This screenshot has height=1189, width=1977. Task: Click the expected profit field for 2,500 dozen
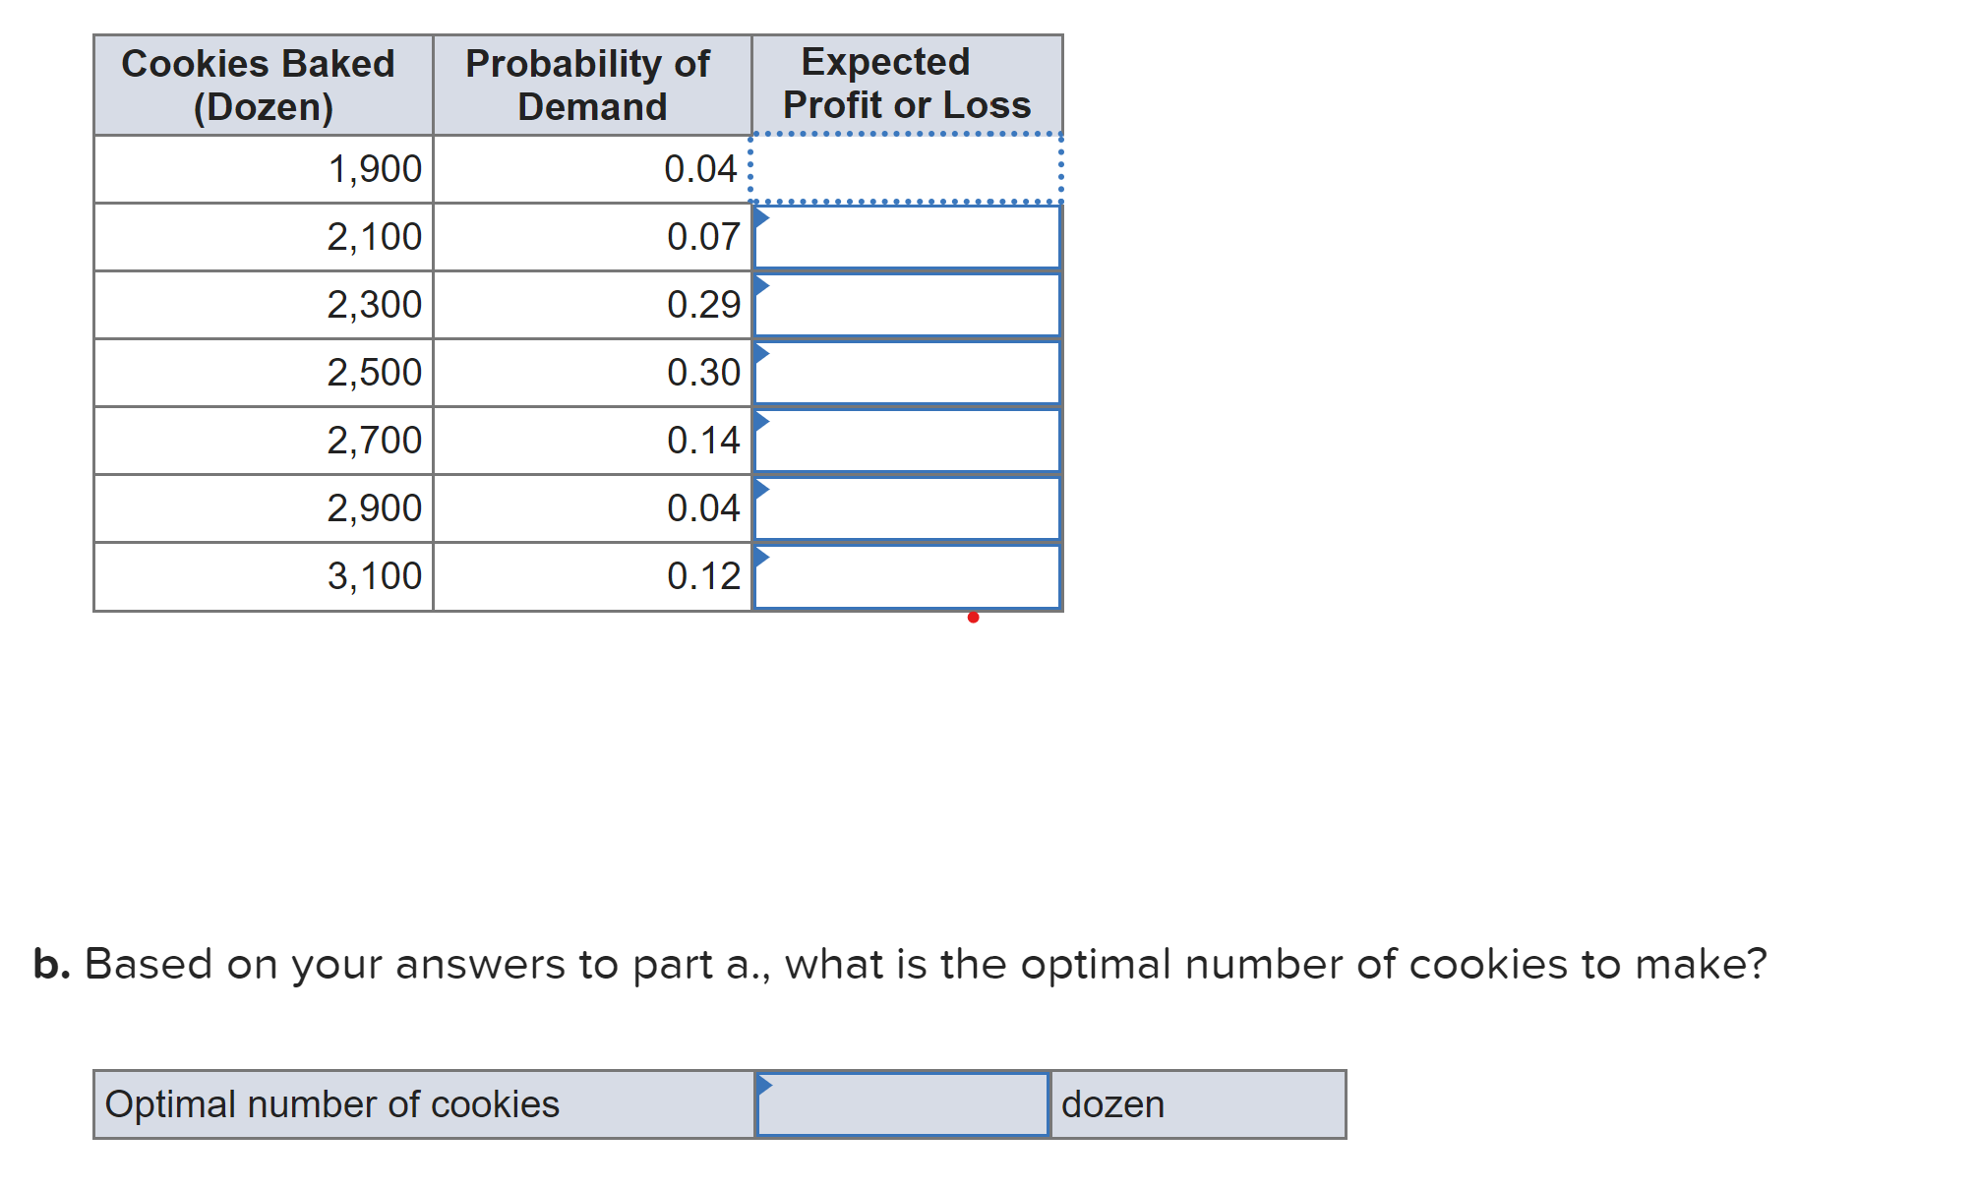pos(907,372)
